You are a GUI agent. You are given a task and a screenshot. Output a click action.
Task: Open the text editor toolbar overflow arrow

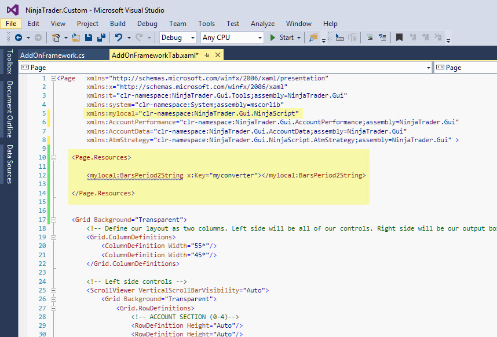tap(448, 40)
